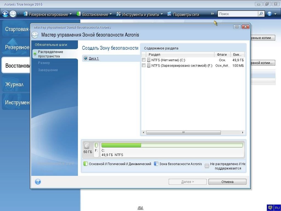Expand the Восстановление dropdown arrow
This screenshot has height=211, width=281.
(x=111, y=14)
